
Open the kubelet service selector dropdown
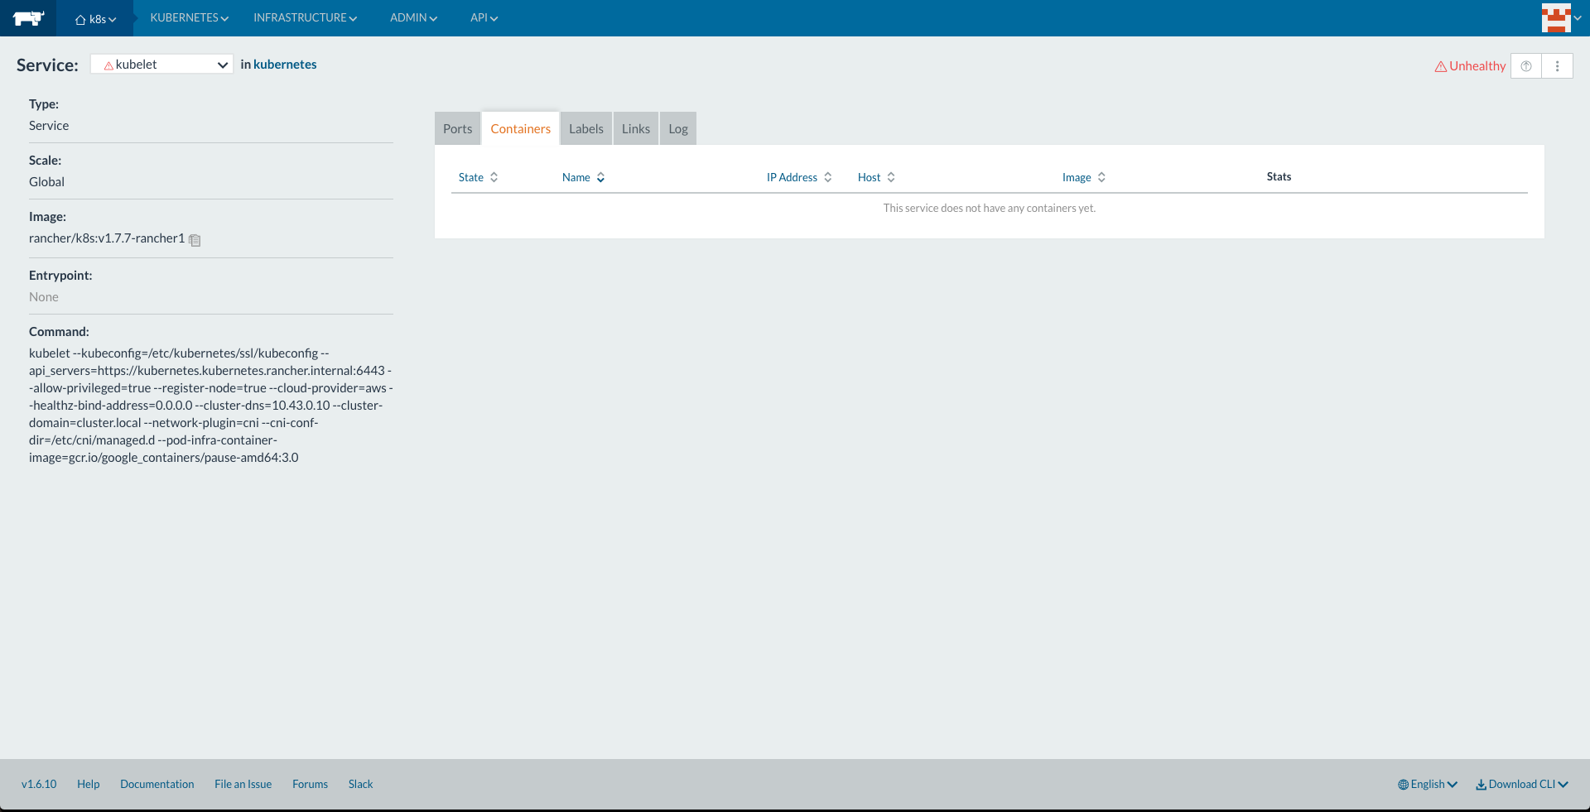pos(161,65)
